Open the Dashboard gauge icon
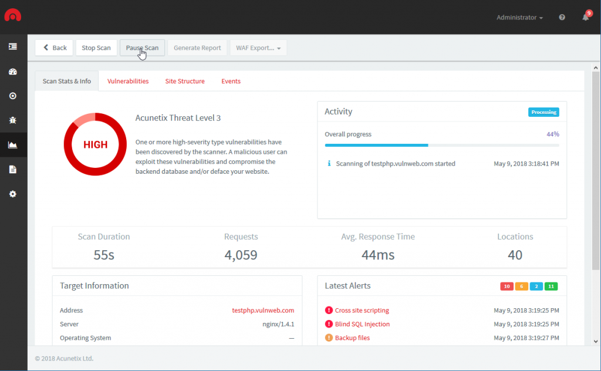Viewport: 601px width, 371px height. click(x=13, y=72)
